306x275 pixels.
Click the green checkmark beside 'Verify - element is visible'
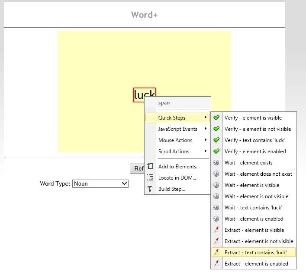coord(216,117)
